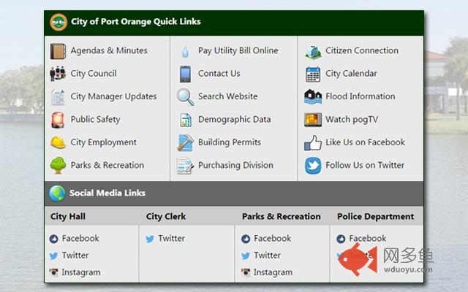Viewport: 468px width, 292px height.
Task: Open the City Calendar link
Action: click(351, 74)
